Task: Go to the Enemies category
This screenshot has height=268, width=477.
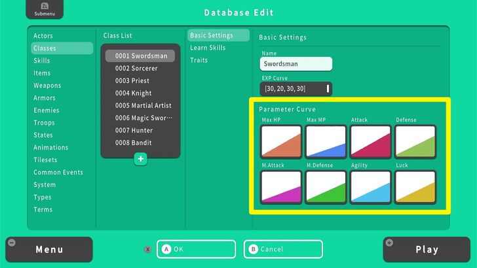Action: [47, 110]
